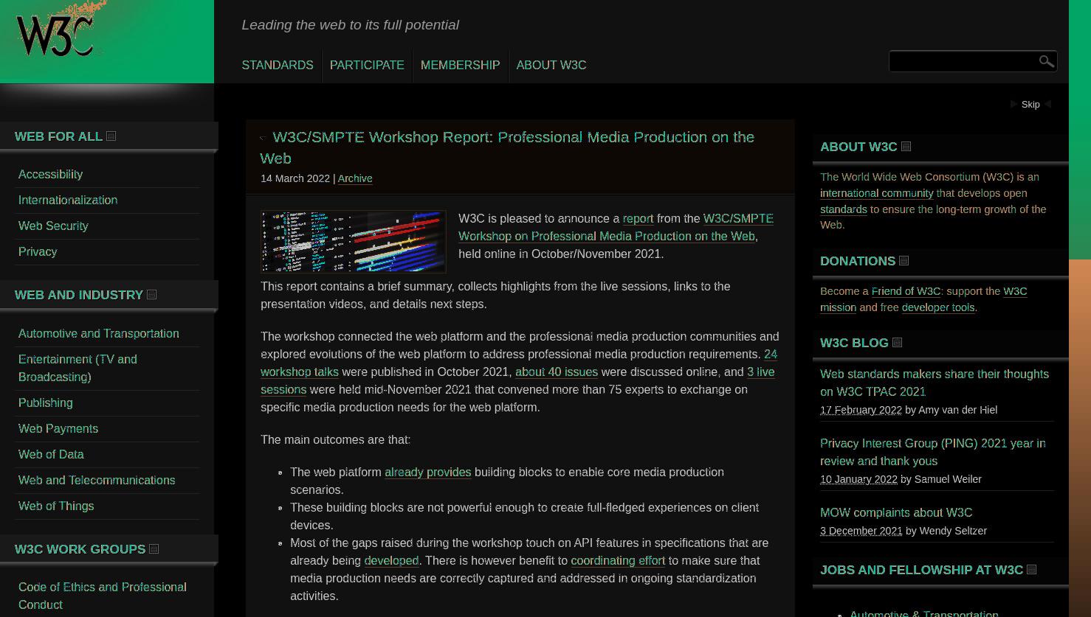Image resolution: width=1091 pixels, height=617 pixels.
Task: Collapse Jobs and Fellowship section icon
Action: (1032, 570)
